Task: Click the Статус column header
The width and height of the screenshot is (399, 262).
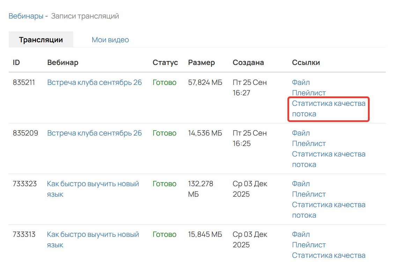Action: click(165, 63)
